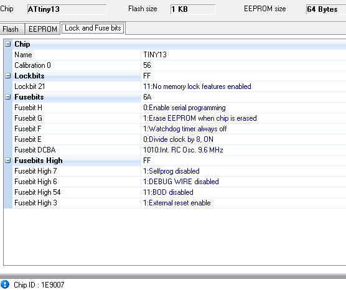The width and height of the screenshot is (346, 290).
Task: Select the Fusebit High 7 row label
Action: coord(35,171)
